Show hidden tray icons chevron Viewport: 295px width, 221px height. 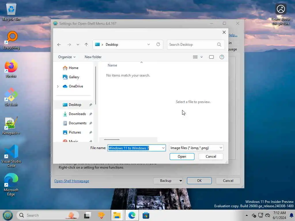coord(247,215)
